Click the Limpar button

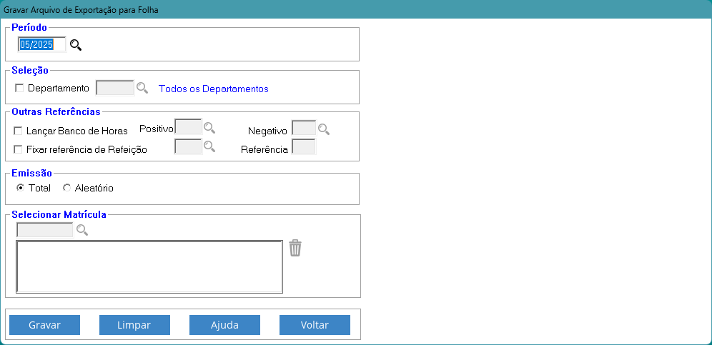tap(134, 325)
